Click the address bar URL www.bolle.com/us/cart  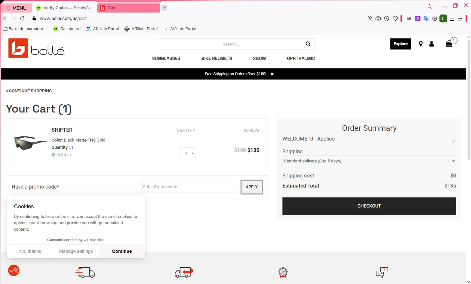[63, 18]
